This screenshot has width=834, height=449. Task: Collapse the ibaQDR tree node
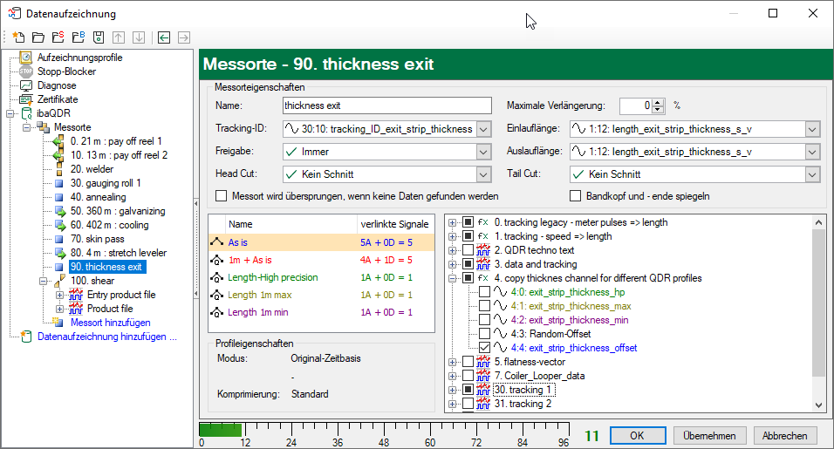[10, 113]
